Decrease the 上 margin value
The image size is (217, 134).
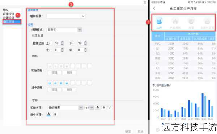[x=62, y=44]
